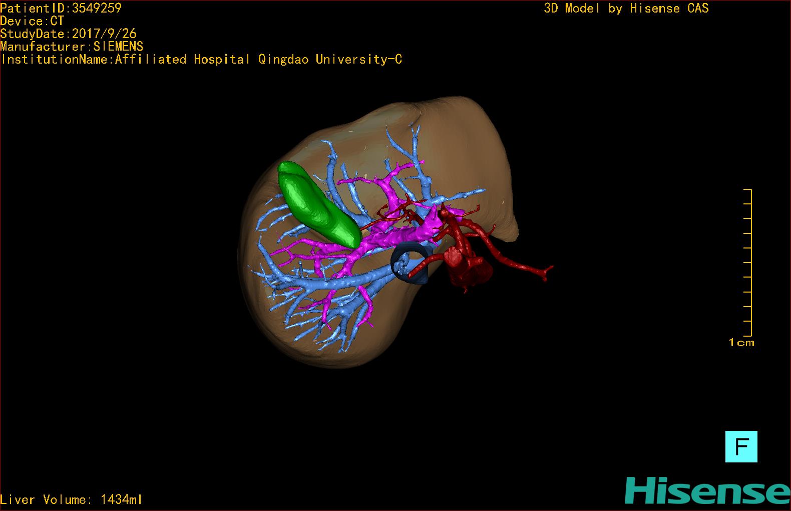This screenshot has width=791, height=511.
Task: Click the InstitutionName Affiliated Hospital line
Action: (x=201, y=60)
